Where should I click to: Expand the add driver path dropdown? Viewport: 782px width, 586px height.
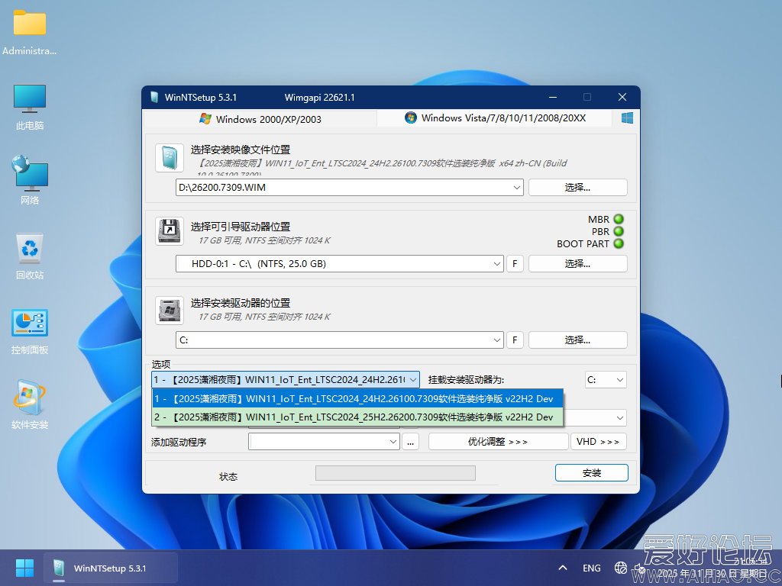[393, 442]
